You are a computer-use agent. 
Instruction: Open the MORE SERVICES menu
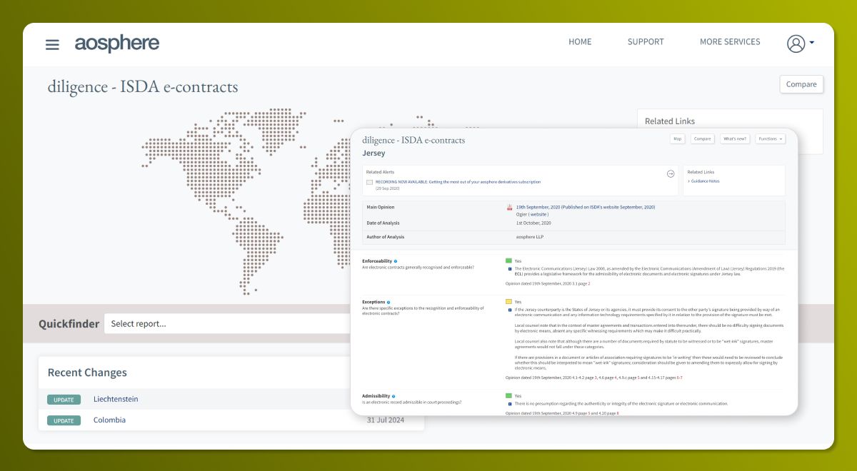coord(729,42)
